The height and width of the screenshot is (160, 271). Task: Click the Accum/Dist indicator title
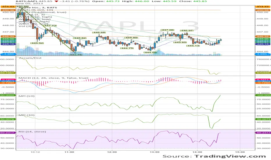30,58
